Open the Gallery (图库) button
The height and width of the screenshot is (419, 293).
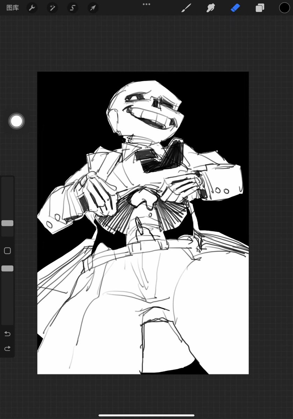tap(13, 8)
